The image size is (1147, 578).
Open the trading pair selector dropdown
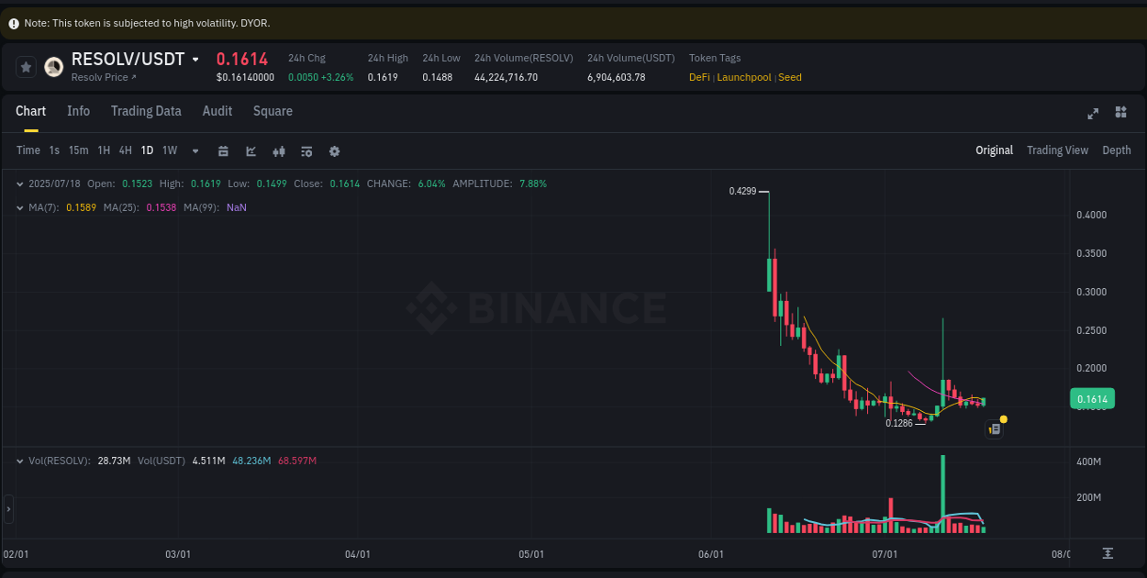[195, 59]
